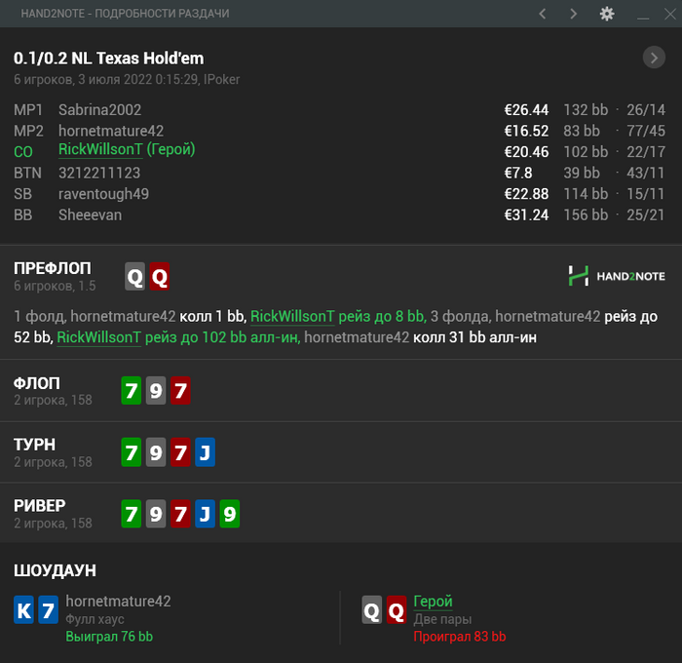Click blue J card in the turn row
The width and height of the screenshot is (682, 663).
pos(205,452)
